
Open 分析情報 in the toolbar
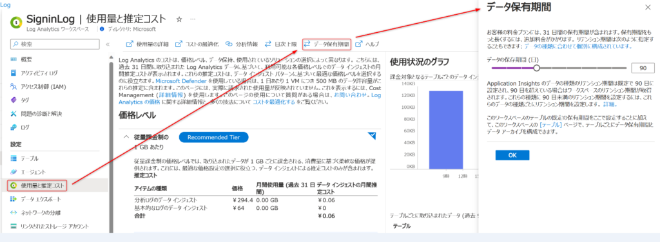(242, 44)
